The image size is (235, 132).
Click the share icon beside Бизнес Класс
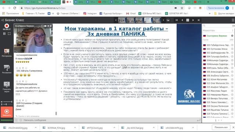pyautogui.click(x=3, y=20)
